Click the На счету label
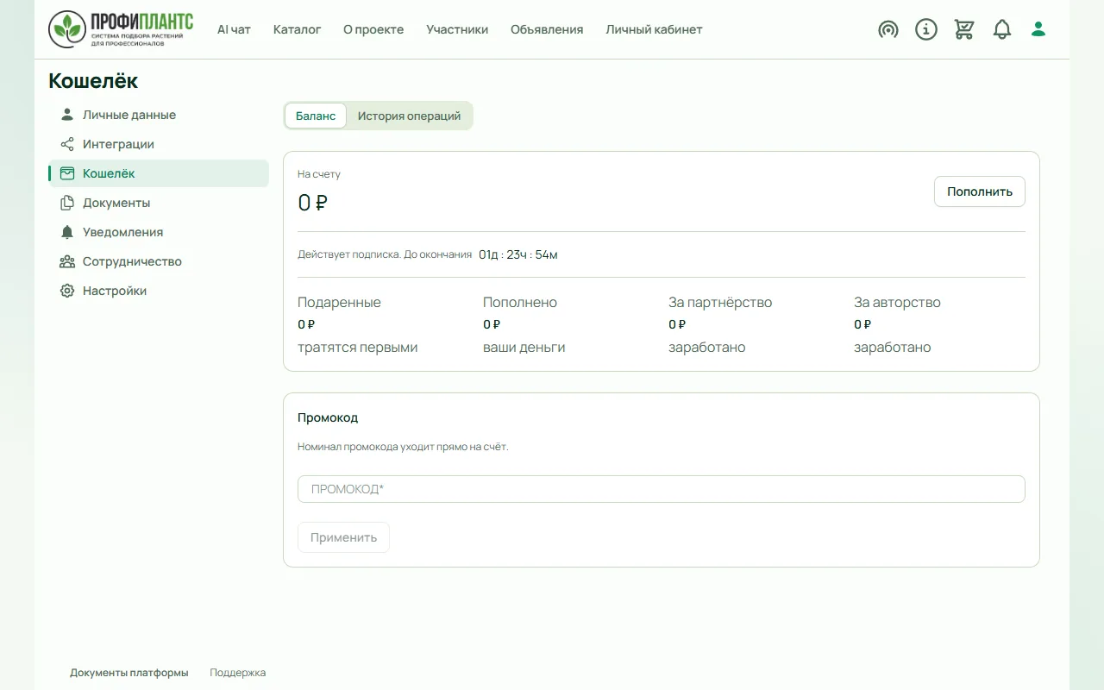 pyautogui.click(x=319, y=174)
